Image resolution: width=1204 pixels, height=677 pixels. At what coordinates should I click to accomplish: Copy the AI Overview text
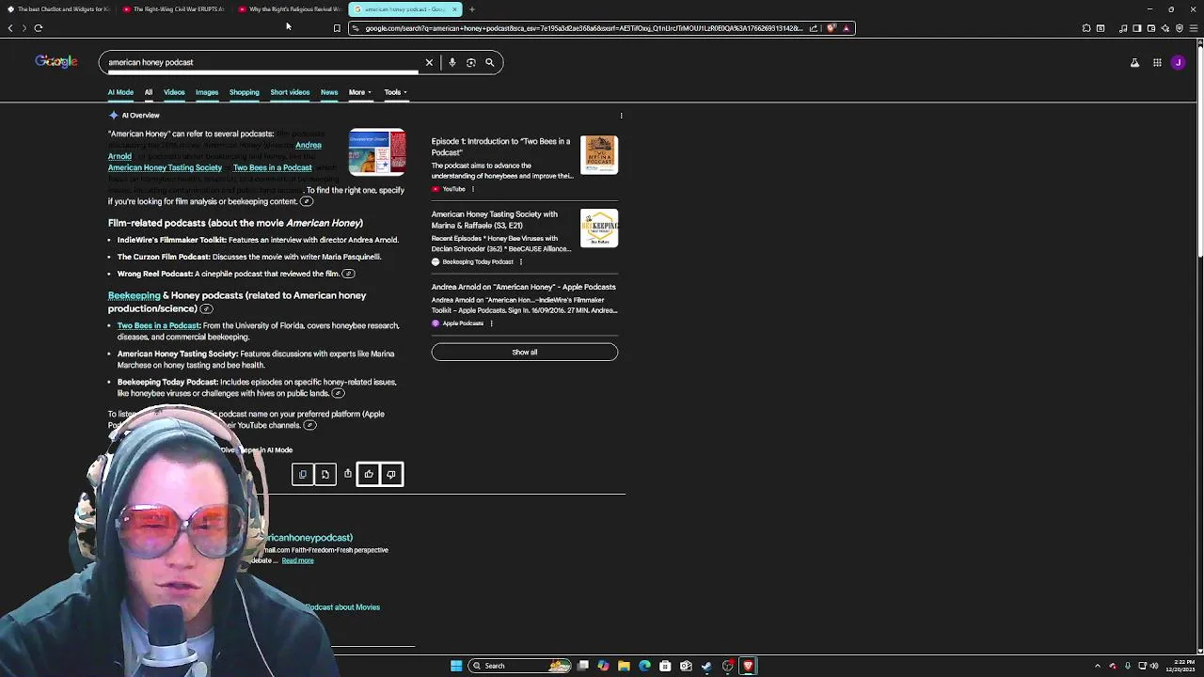(x=302, y=474)
